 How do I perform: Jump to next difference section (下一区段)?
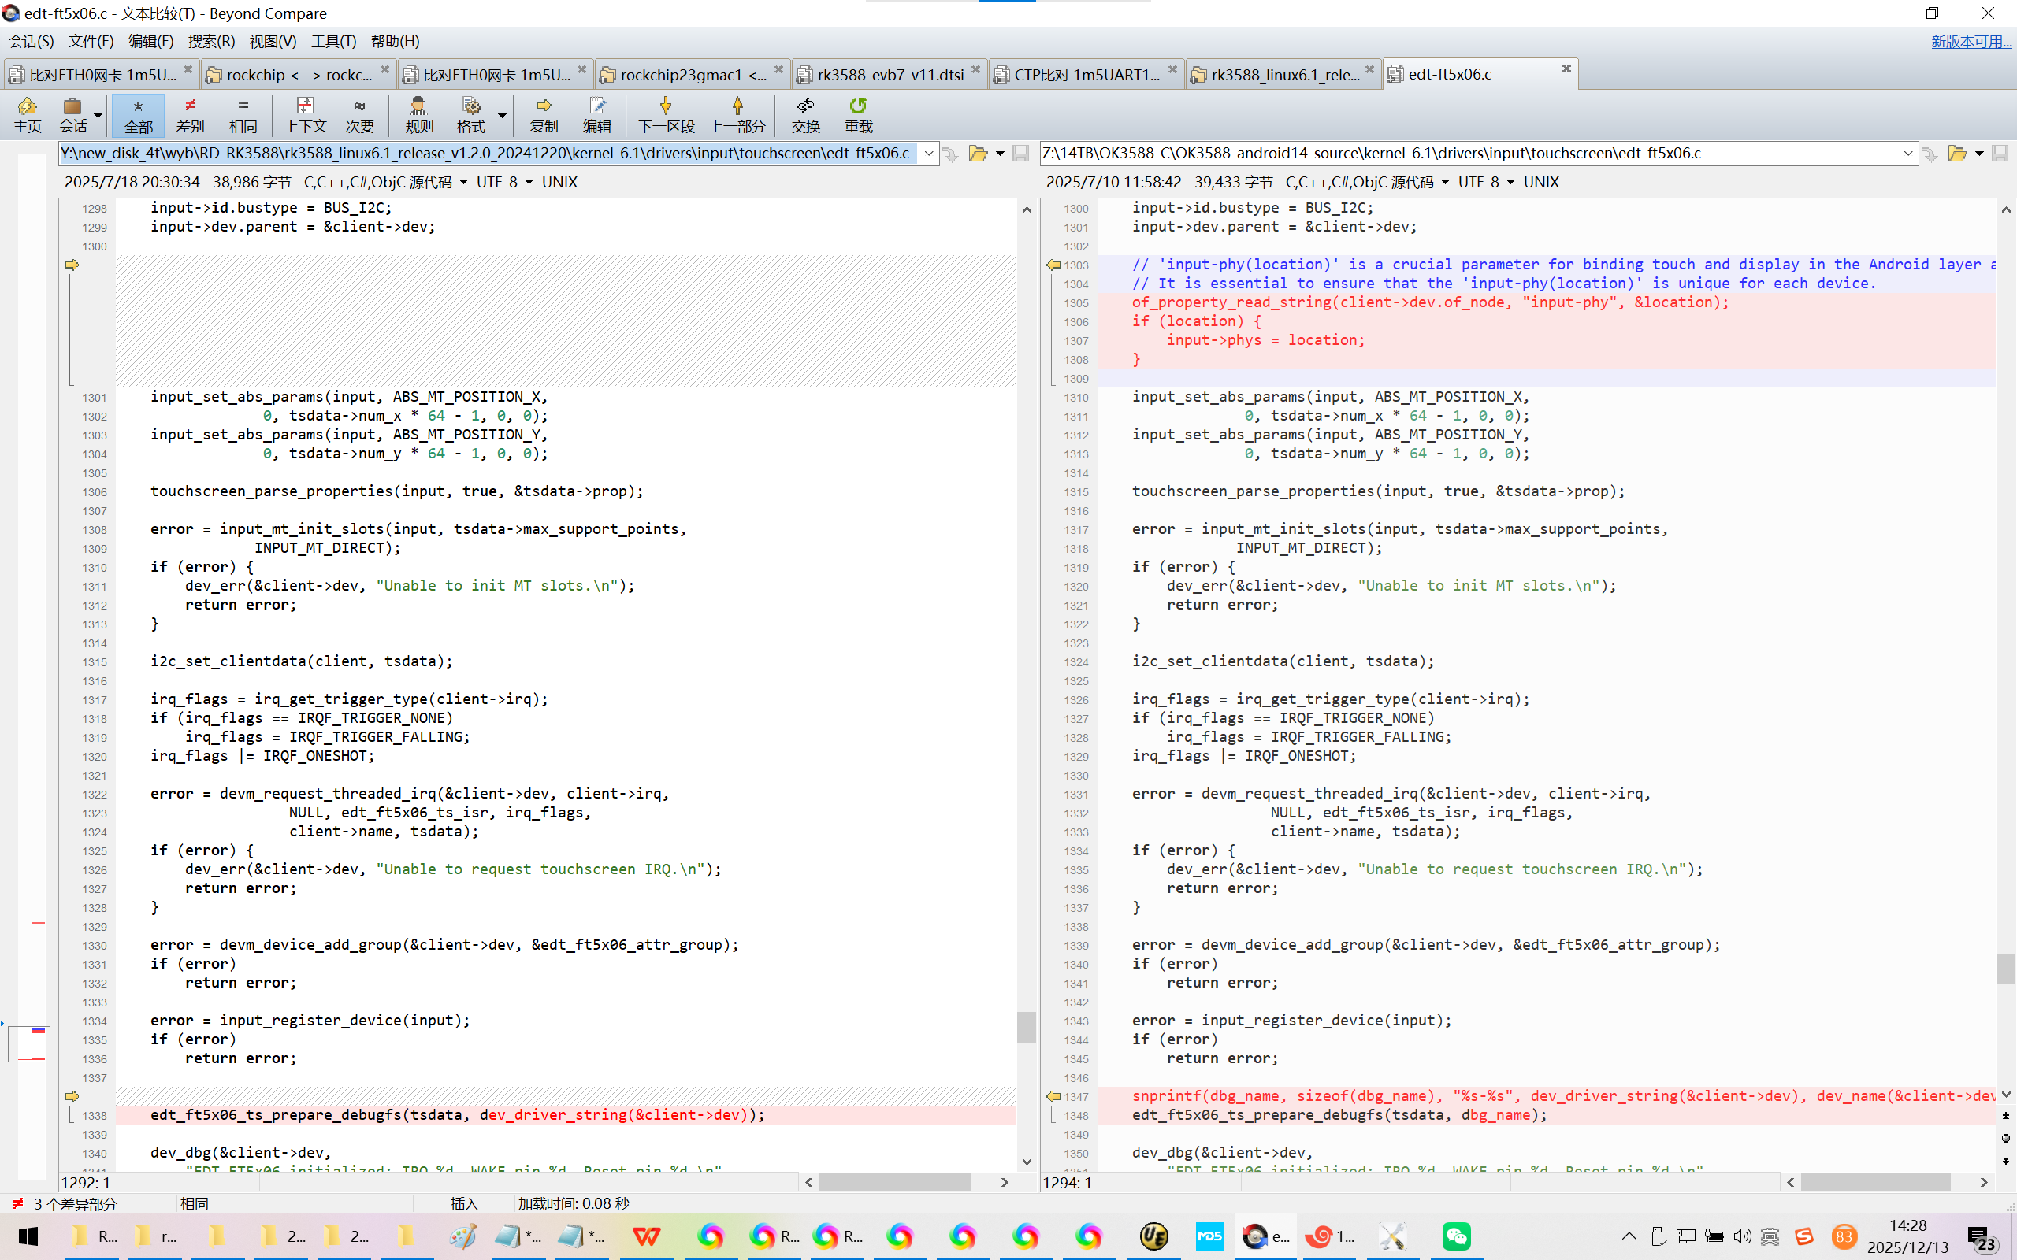point(666,114)
